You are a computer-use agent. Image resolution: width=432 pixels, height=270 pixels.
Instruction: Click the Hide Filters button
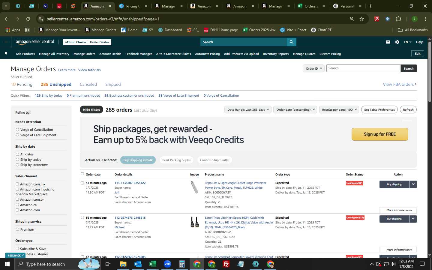point(91,109)
